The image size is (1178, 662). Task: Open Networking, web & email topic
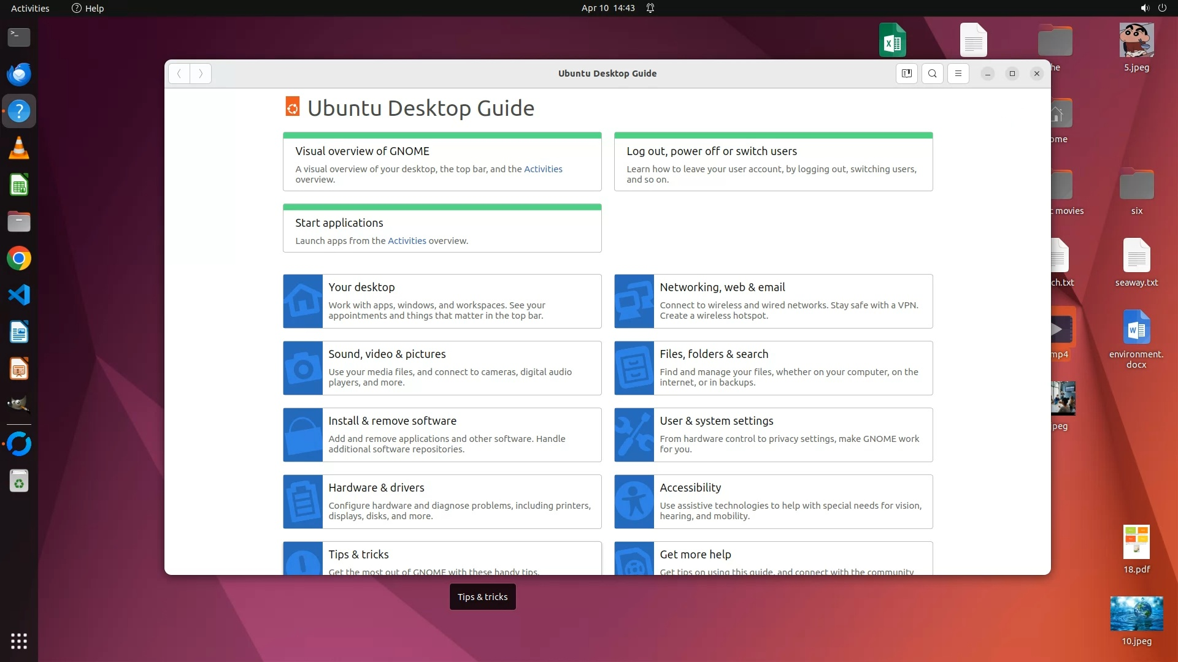722,287
